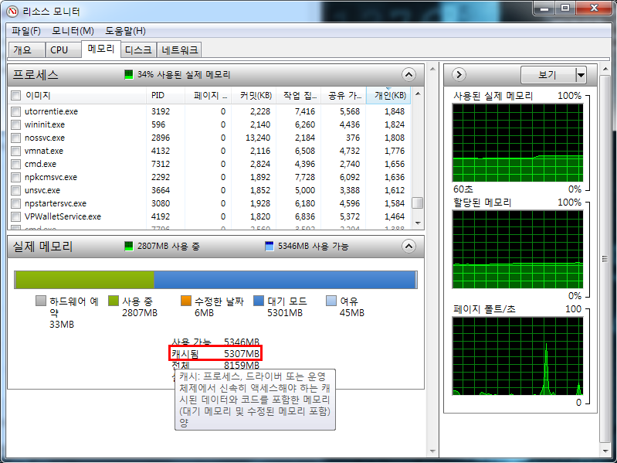This screenshot has height=463, width=617.
Task: Minimize the Resource Monitor window
Action: pyautogui.click(x=544, y=9)
